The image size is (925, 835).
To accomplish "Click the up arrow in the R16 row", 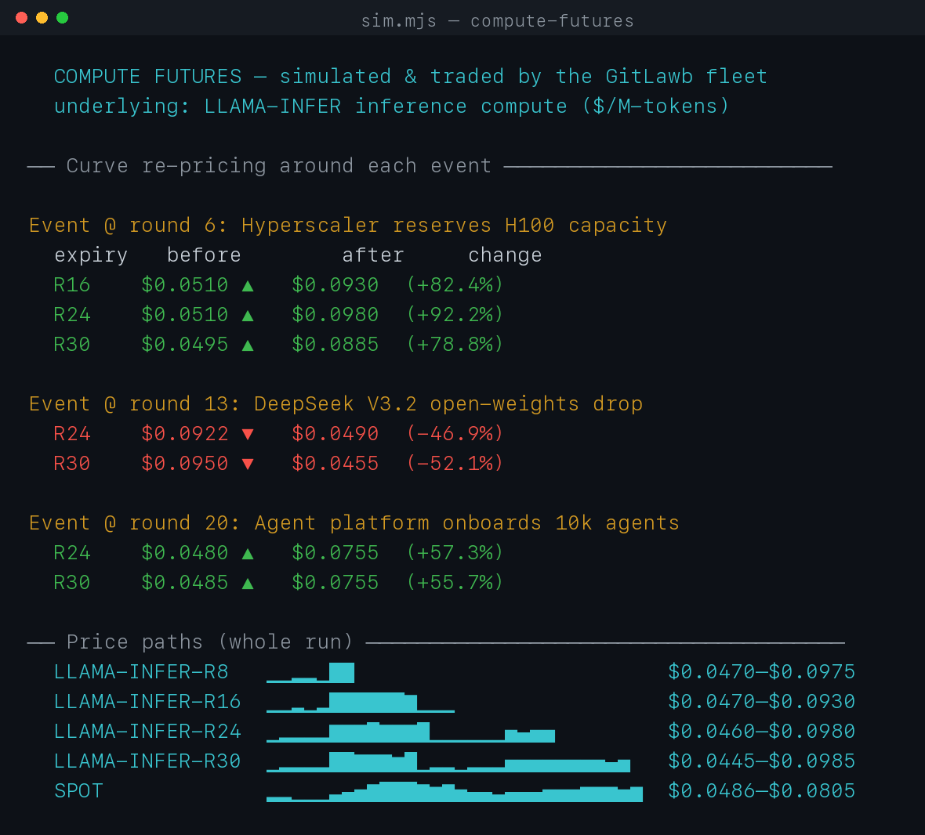I will pos(248,287).
